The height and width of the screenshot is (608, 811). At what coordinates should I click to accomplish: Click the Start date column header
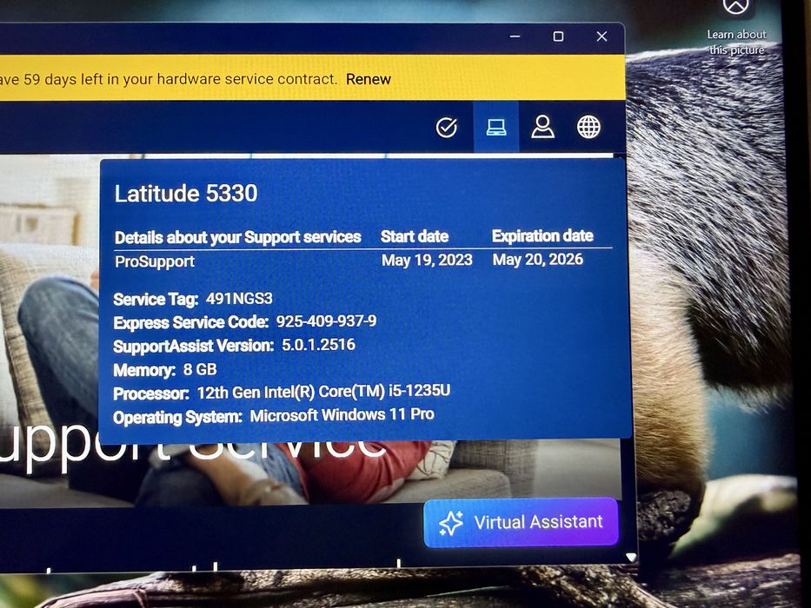pos(415,236)
